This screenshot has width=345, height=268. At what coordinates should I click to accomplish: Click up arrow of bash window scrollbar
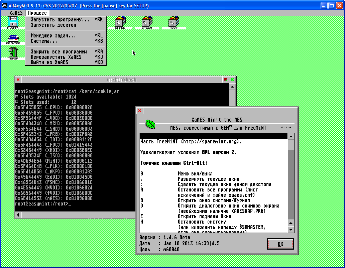coord(232,87)
